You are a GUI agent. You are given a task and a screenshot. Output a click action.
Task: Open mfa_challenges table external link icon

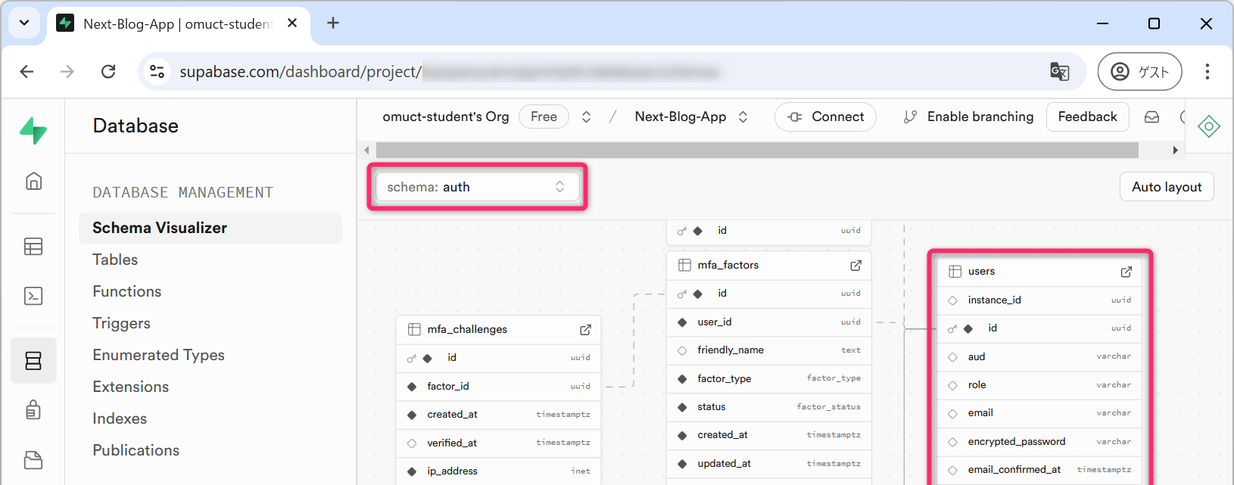coord(585,330)
